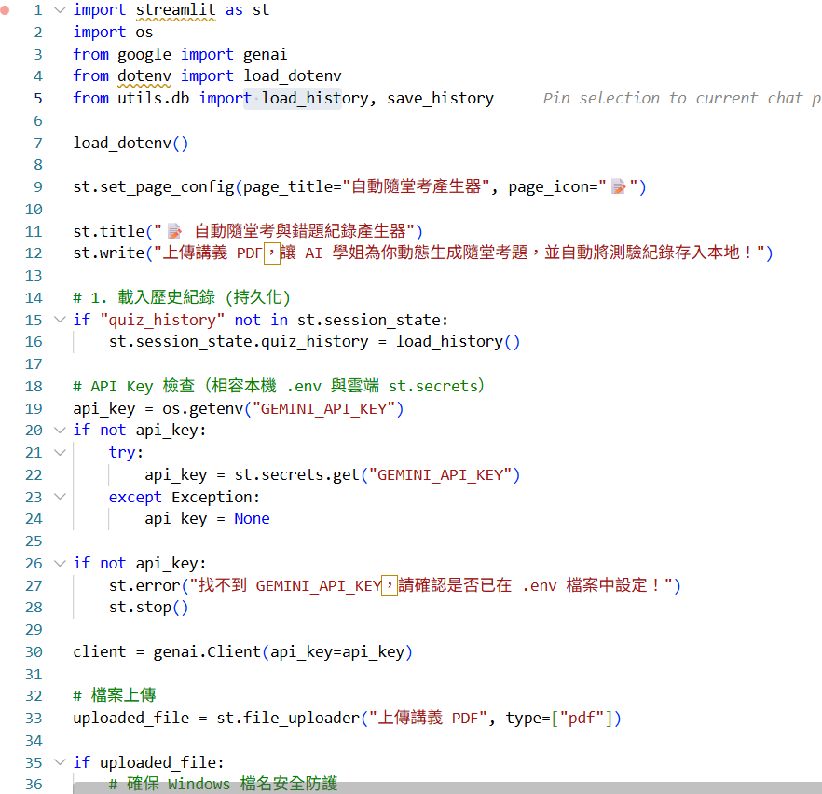822x794 pixels.
Task: Click the horizontal scrollbar at the editor bottom
Action: [x=447, y=787]
